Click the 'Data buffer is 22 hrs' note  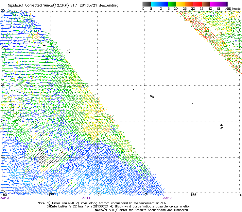(118, 206)
